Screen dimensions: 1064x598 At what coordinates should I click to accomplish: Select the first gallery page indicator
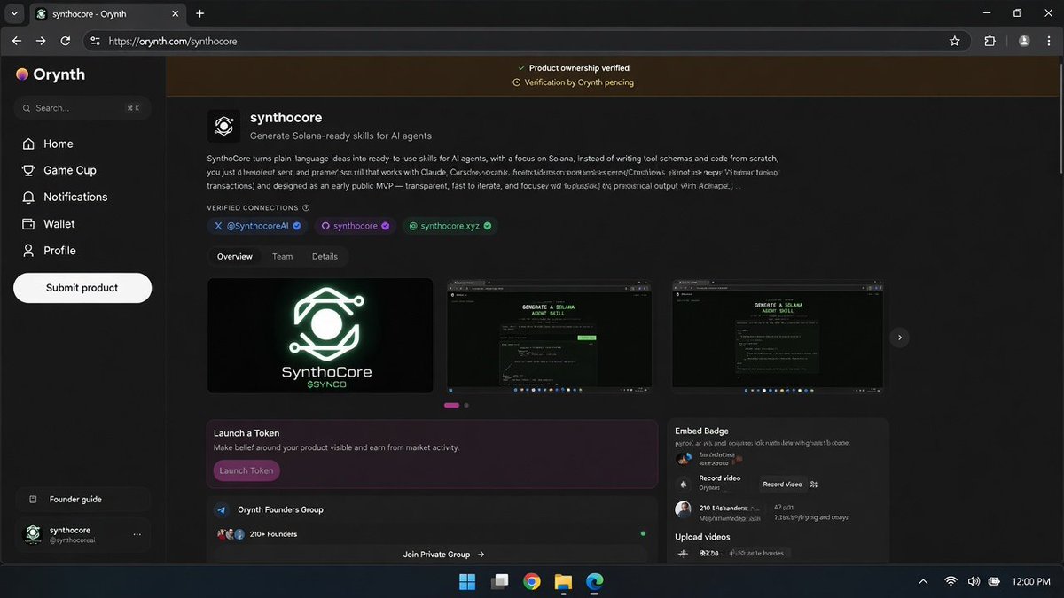[451, 405]
